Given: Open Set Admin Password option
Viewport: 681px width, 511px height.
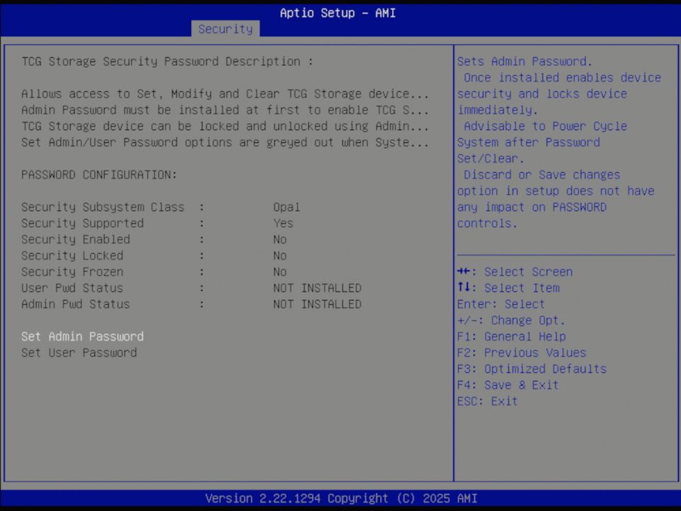Looking at the screenshot, I should point(82,336).
